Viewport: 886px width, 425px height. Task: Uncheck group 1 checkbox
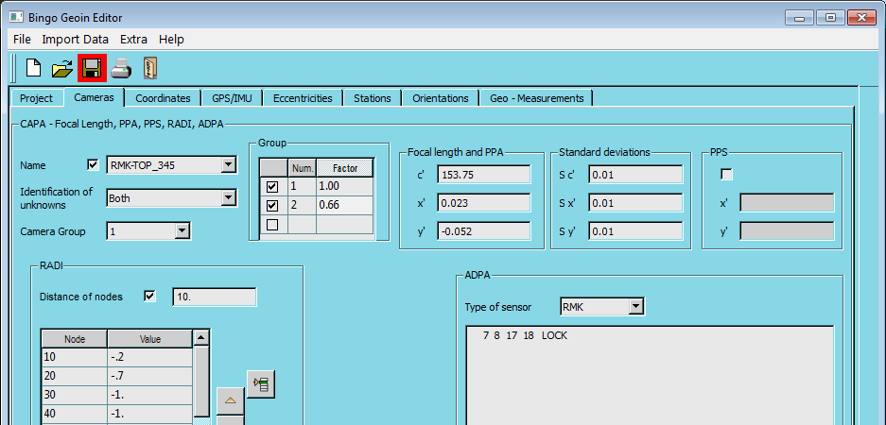click(272, 186)
